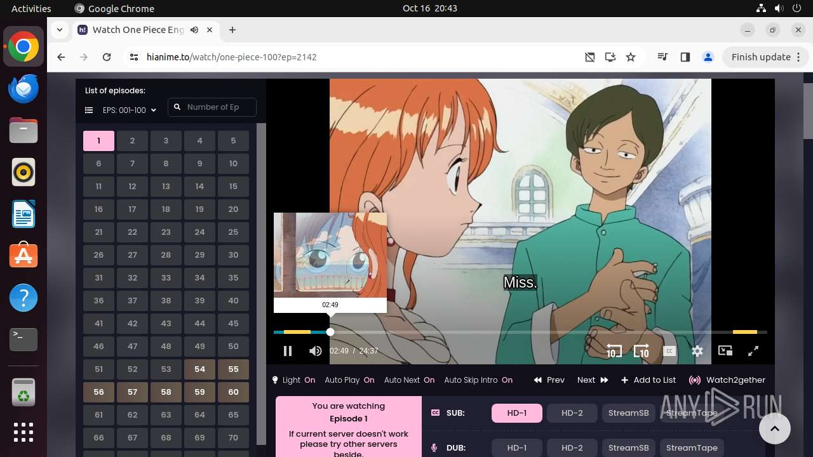
Task: Click the address bar URL
Action: (x=232, y=57)
